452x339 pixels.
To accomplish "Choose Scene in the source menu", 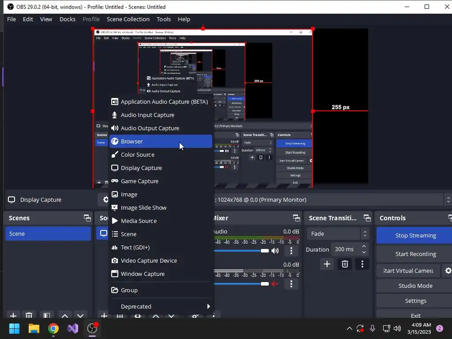I will pyautogui.click(x=161, y=234).
